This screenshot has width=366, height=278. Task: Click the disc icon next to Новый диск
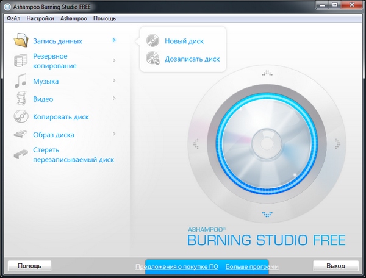tap(152, 41)
